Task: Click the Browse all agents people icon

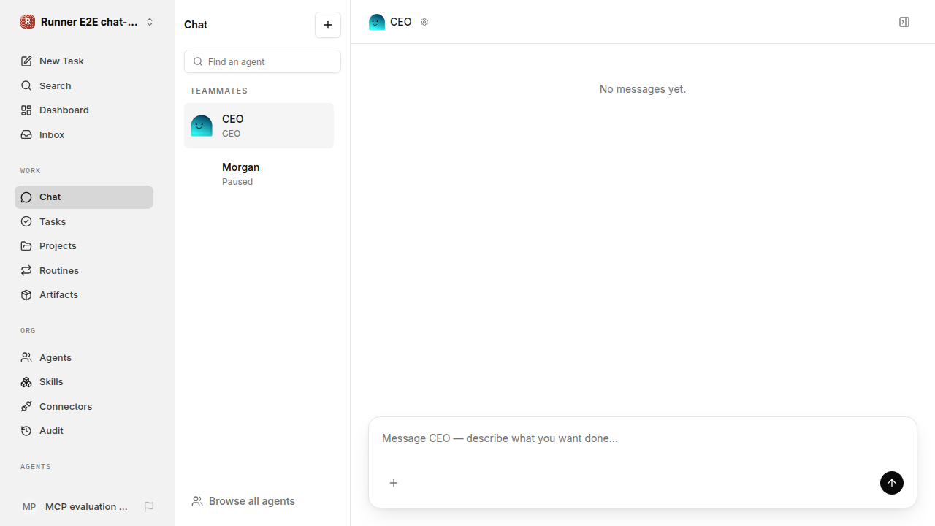Action: point(197,501)
